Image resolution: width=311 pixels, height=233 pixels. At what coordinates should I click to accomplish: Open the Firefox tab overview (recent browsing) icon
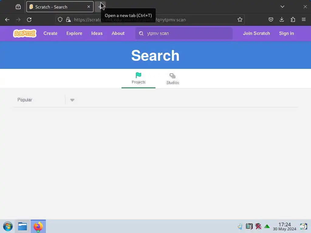[x=18, y=7]
